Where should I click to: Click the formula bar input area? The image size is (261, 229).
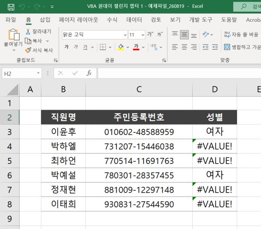[179, 73]
